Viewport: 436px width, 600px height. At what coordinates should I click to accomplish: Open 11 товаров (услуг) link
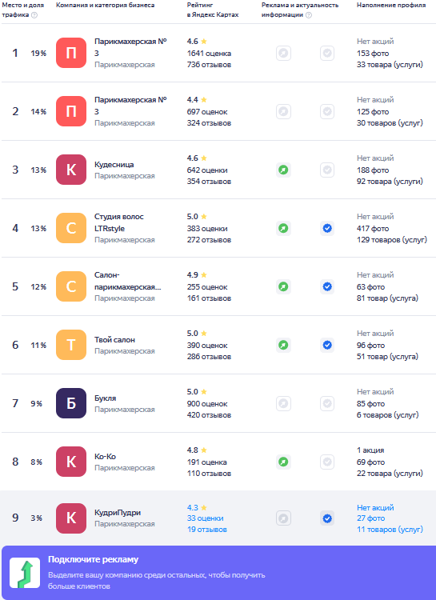tap(390, 530)
